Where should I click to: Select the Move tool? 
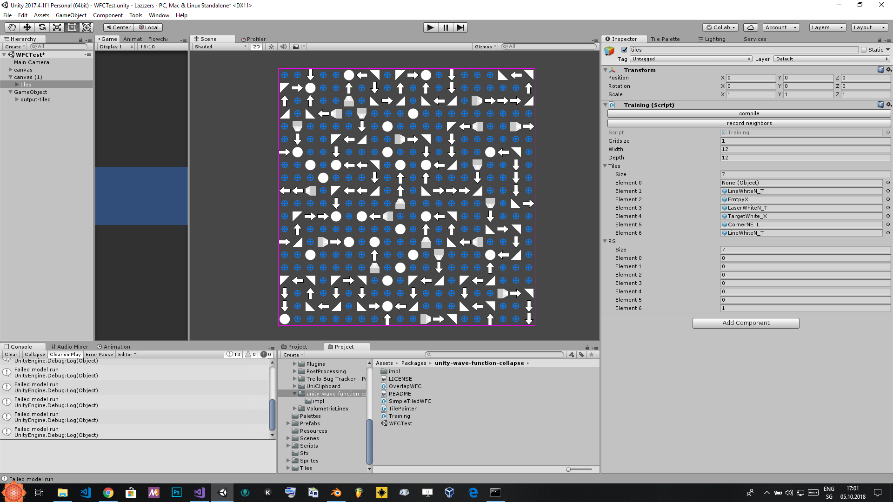pyautogui.click(x=27, y=27)
